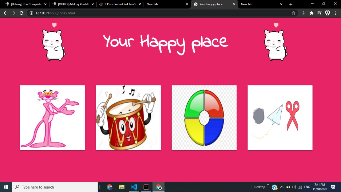Open the Wi-Fi network tray icon
The width and height of the screenshot is (341, 192).
[x=300, y=187]
